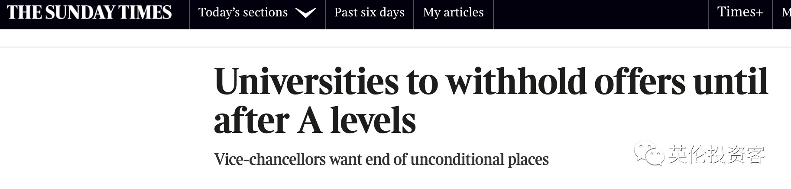Screen dimensions: 791x189
Task: Click the word "places" in the subheadline
Action: pos(528,160)
